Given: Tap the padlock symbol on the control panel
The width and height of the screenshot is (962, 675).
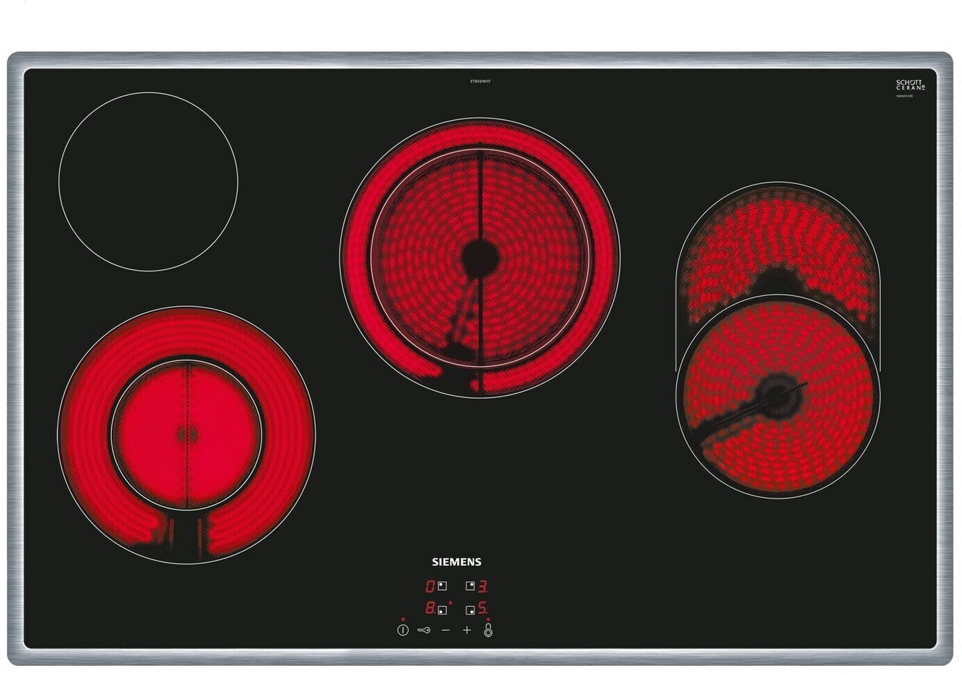Looking at the screenshot, I should [488, 631].
